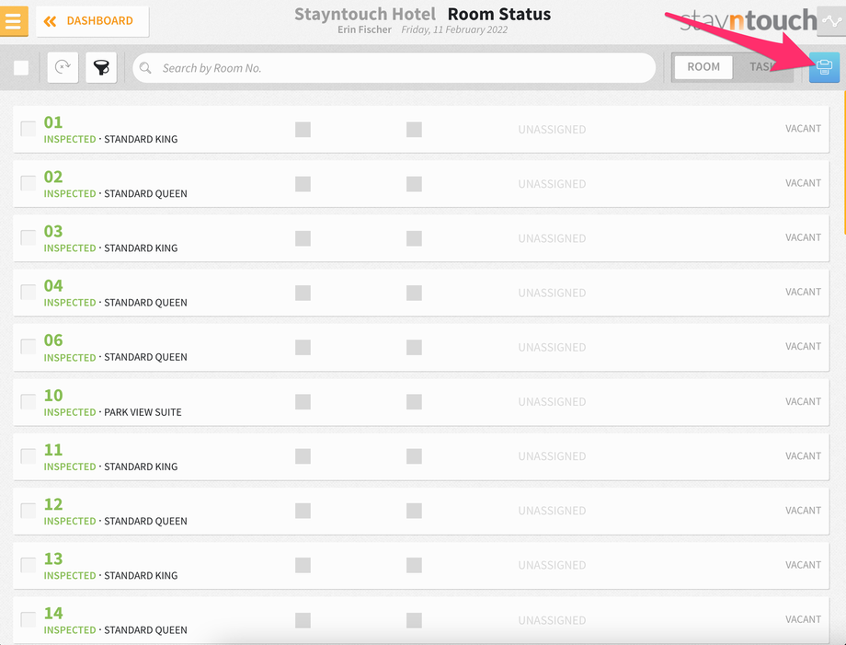Grab the orange vertical scrollbar at right
Screen dimensions: 846x645
[x=844, y=163]
